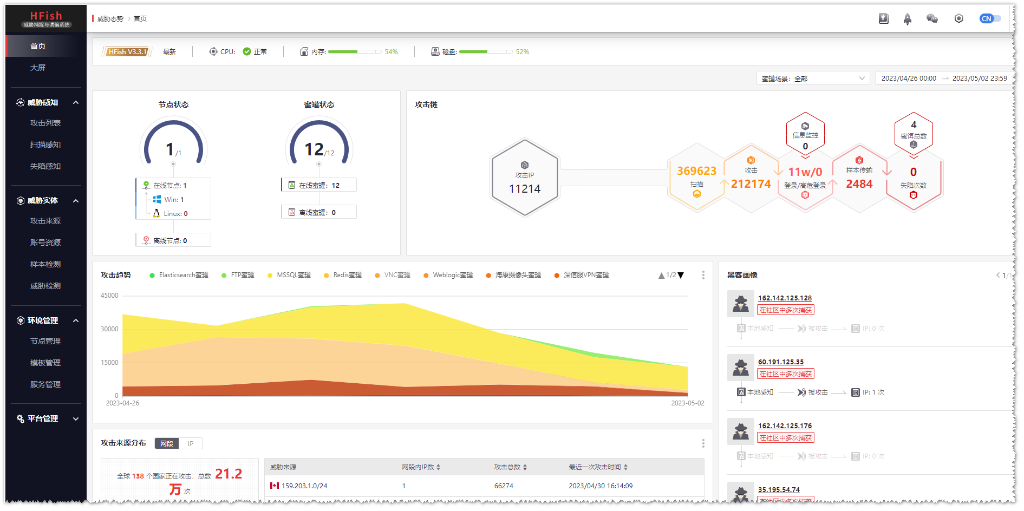1024x511 pixels.
Task: Open attack source distribution three-dot menu
Action: pyautogui.click(x=703, y=443)
